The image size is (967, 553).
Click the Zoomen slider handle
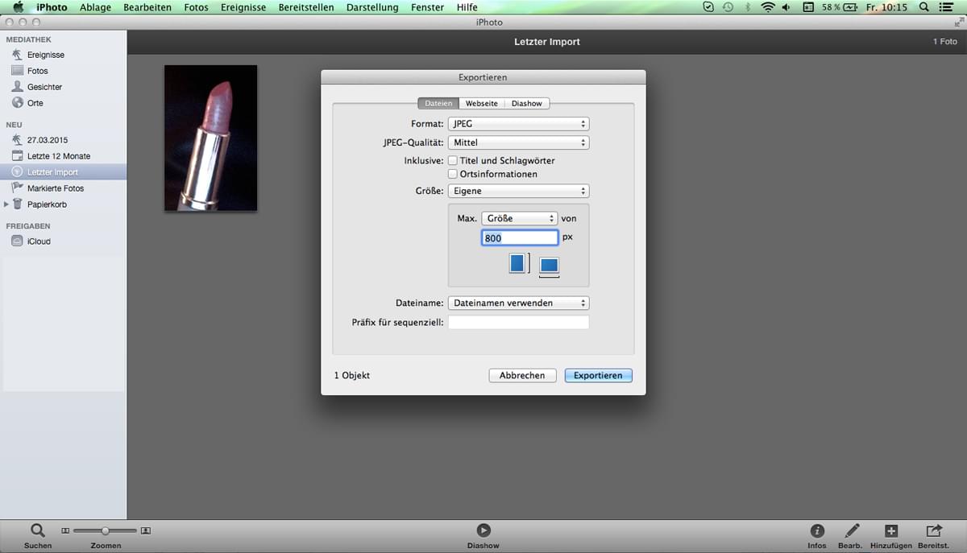click(105, 530)
